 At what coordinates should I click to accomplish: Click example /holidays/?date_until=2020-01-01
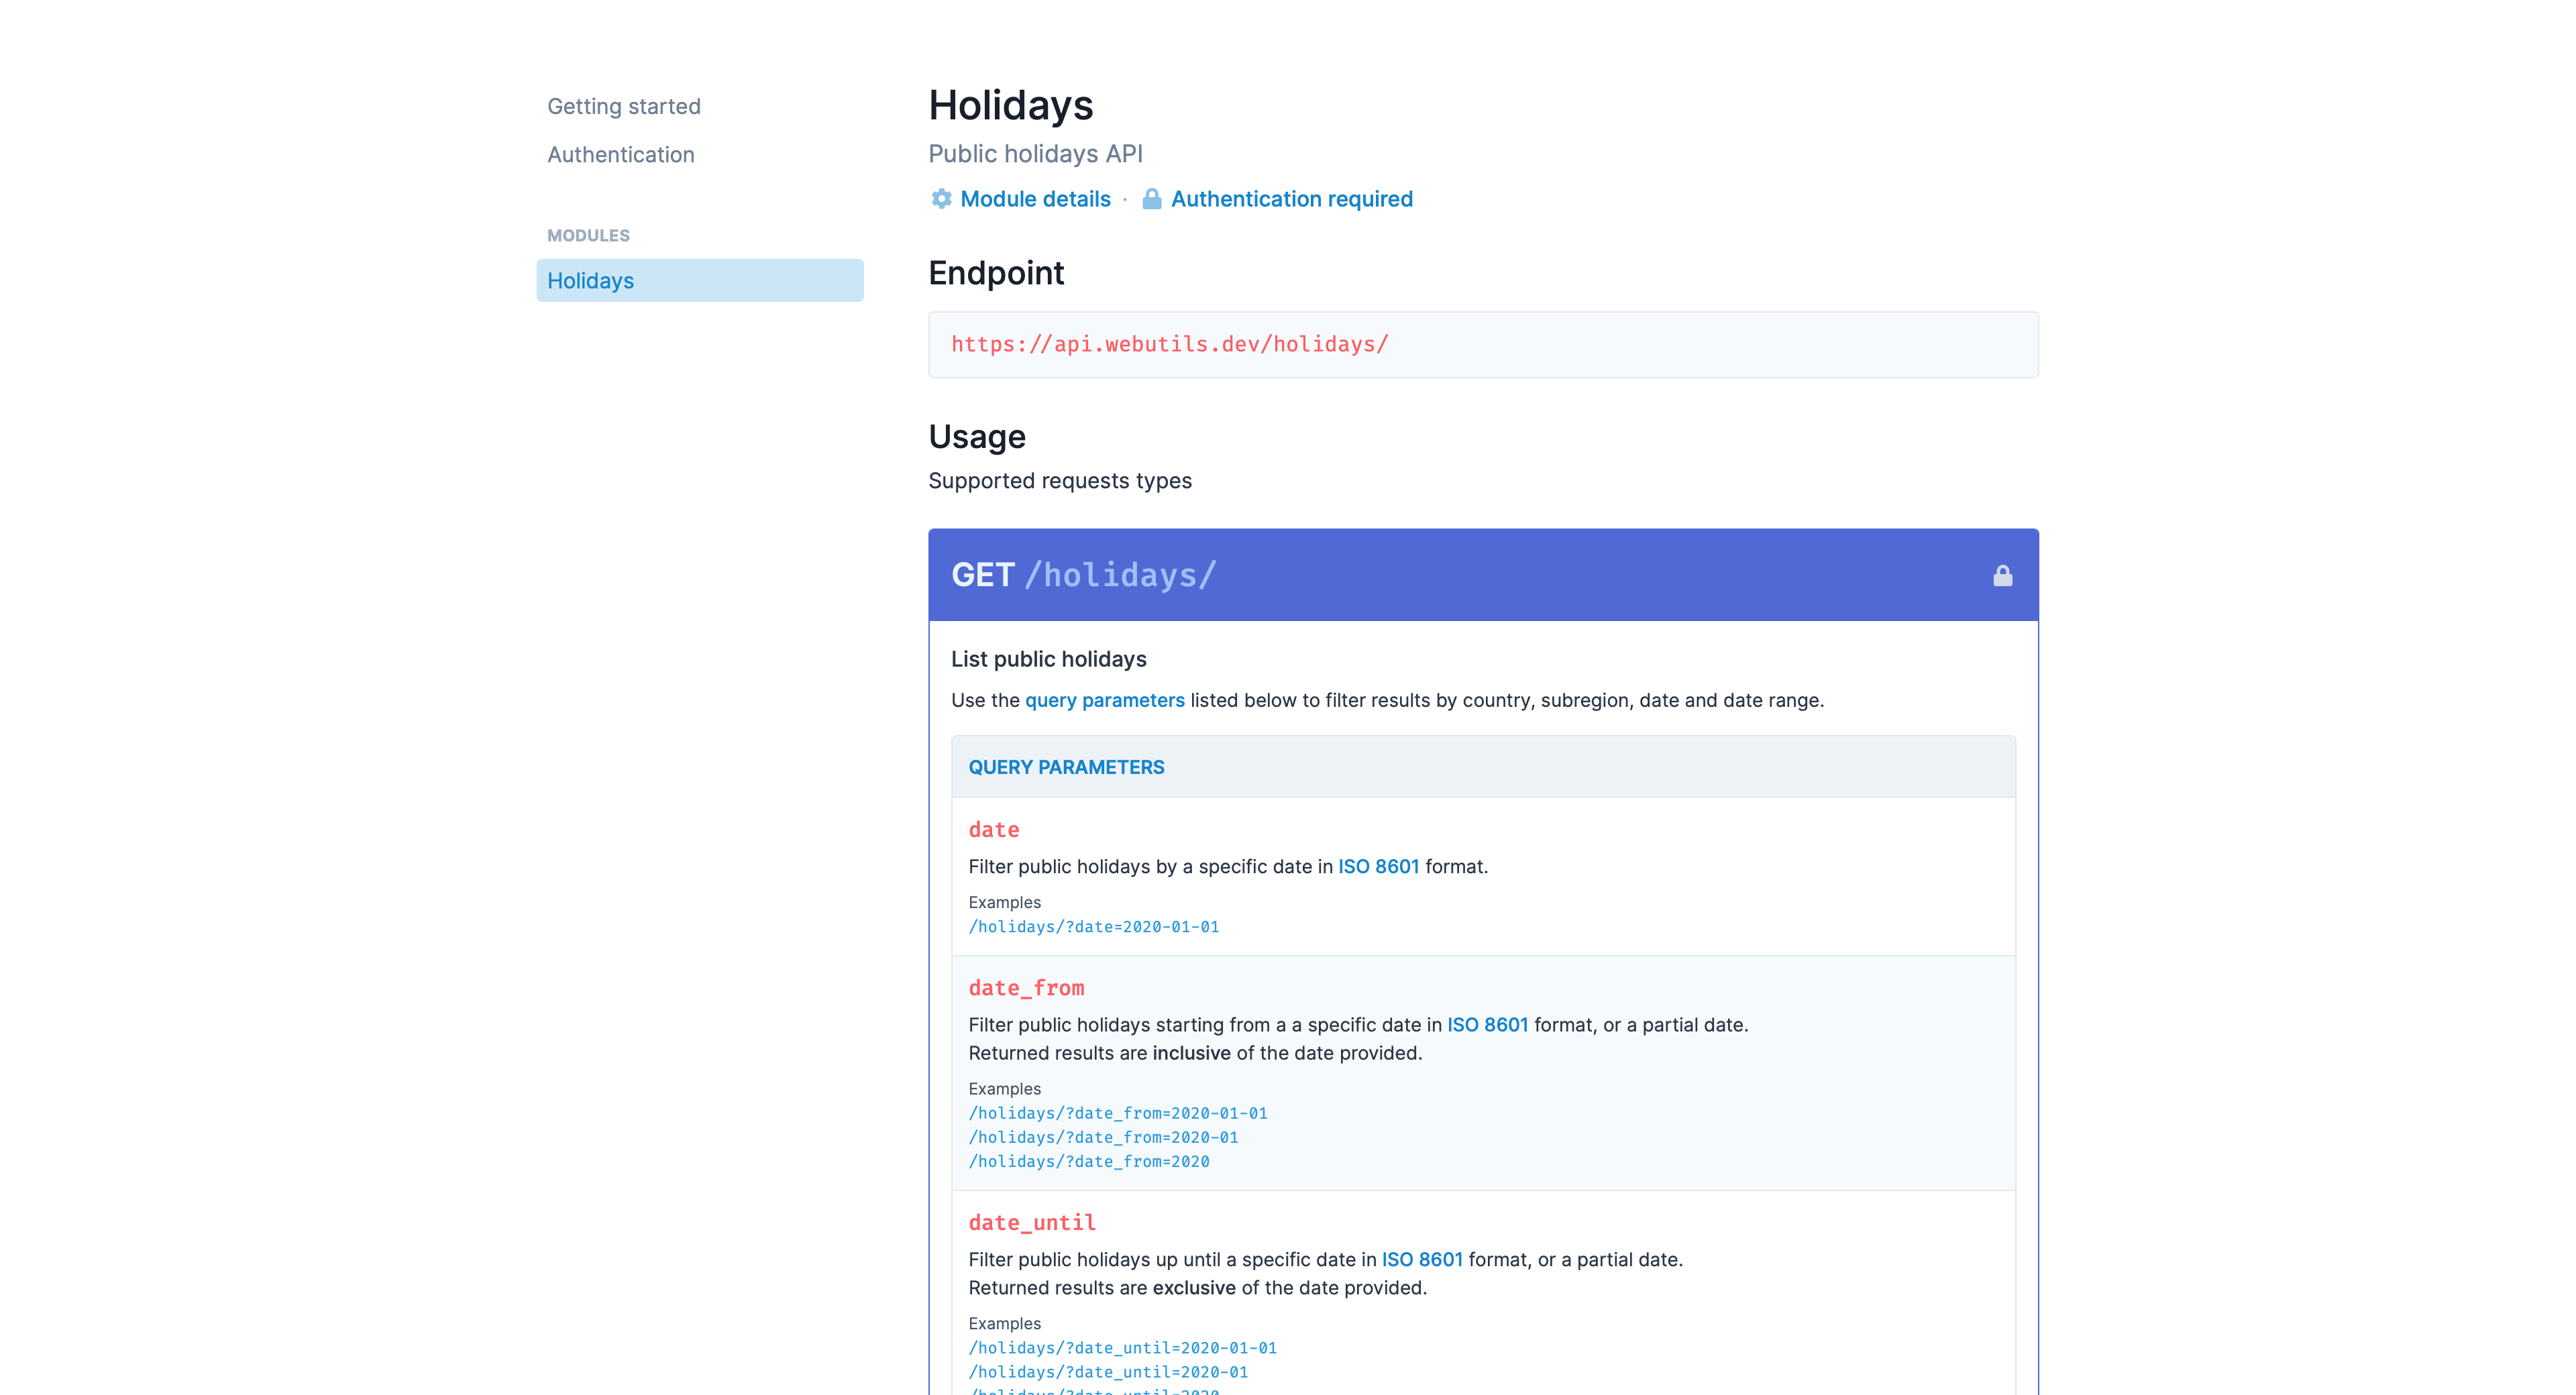tap(1122, 1348)
